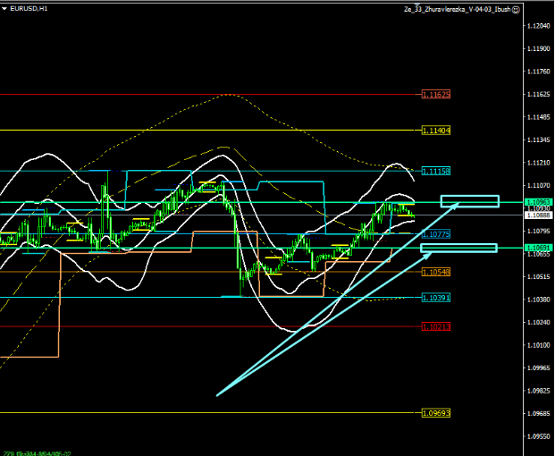The width and height of the screenshot is (555, 456).
Task: Select the red 1.10213 level label
Action: [436, 326]
